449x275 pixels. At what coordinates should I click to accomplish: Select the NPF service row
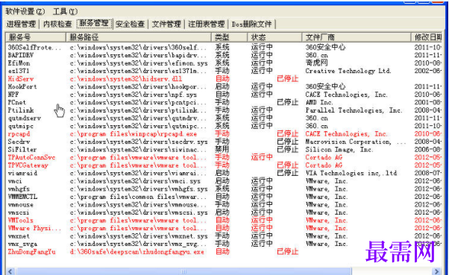pyautogui.click(x=224, y=95)
